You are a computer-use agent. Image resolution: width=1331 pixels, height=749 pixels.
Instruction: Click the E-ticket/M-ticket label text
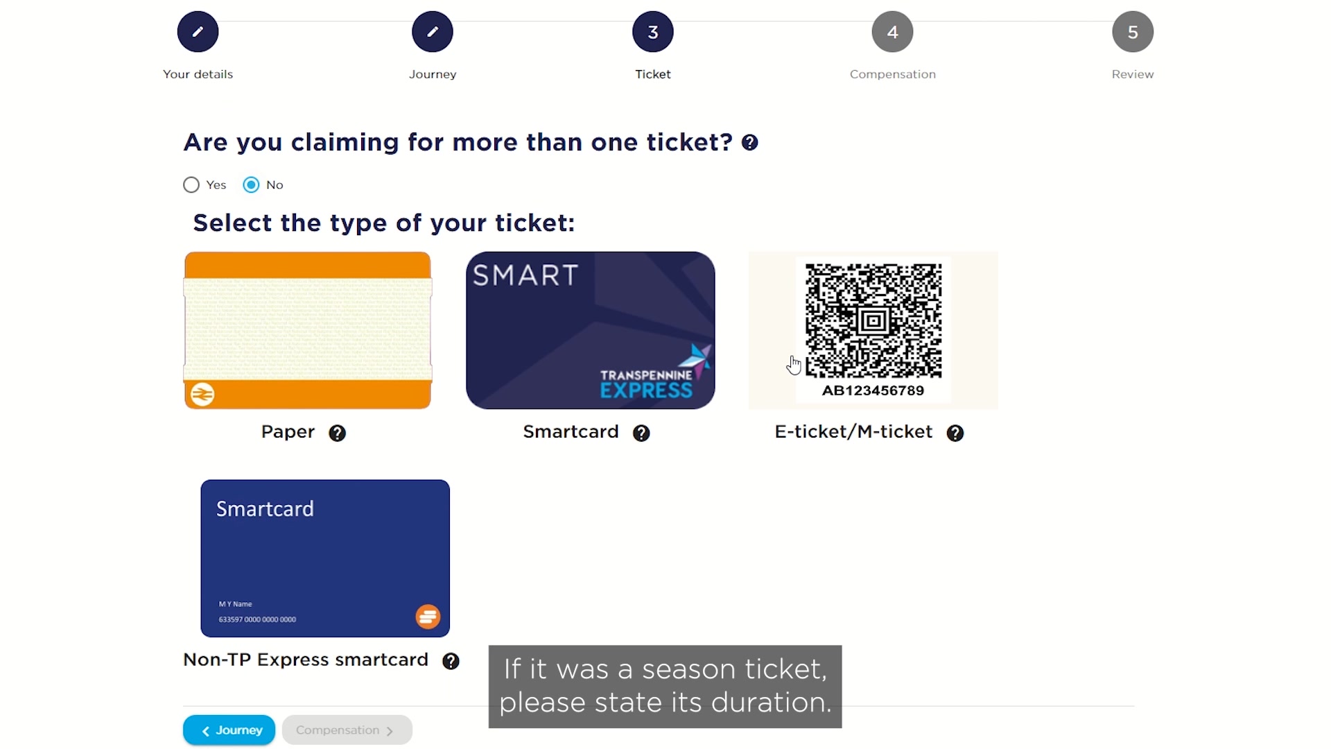[853, 432]
